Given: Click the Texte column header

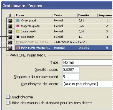Looking at the screenshot, I should point(65,15).
